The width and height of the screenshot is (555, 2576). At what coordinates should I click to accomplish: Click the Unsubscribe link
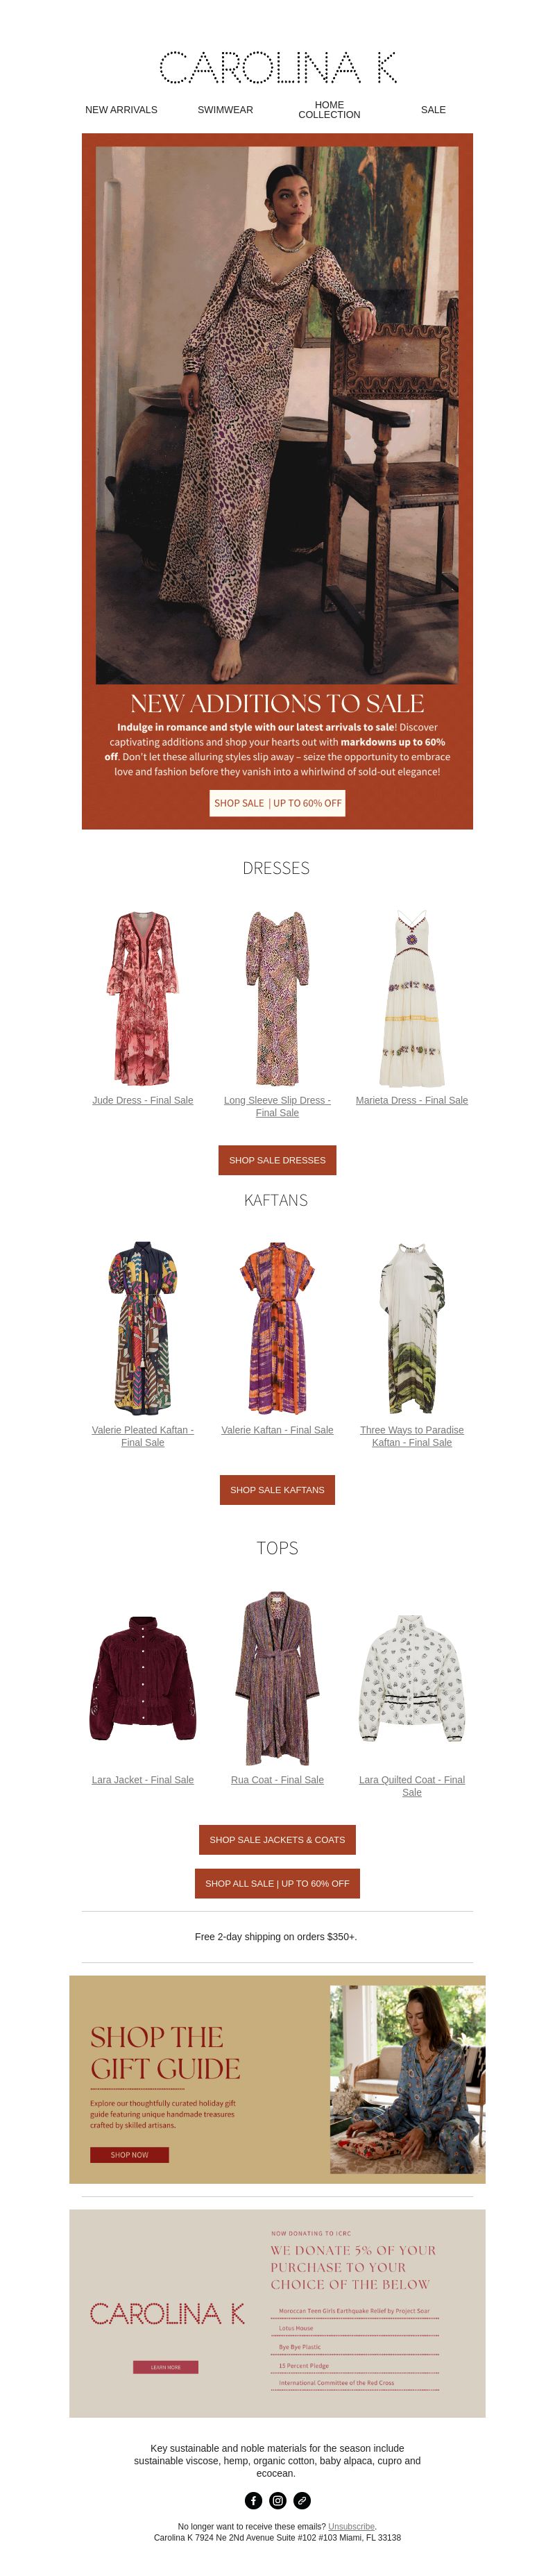click(351, 2526)
